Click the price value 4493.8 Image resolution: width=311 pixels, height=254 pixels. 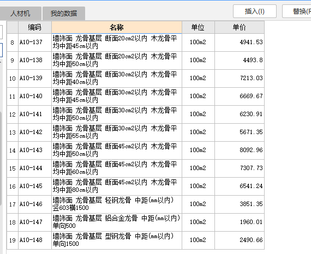(x=253, y=61)
